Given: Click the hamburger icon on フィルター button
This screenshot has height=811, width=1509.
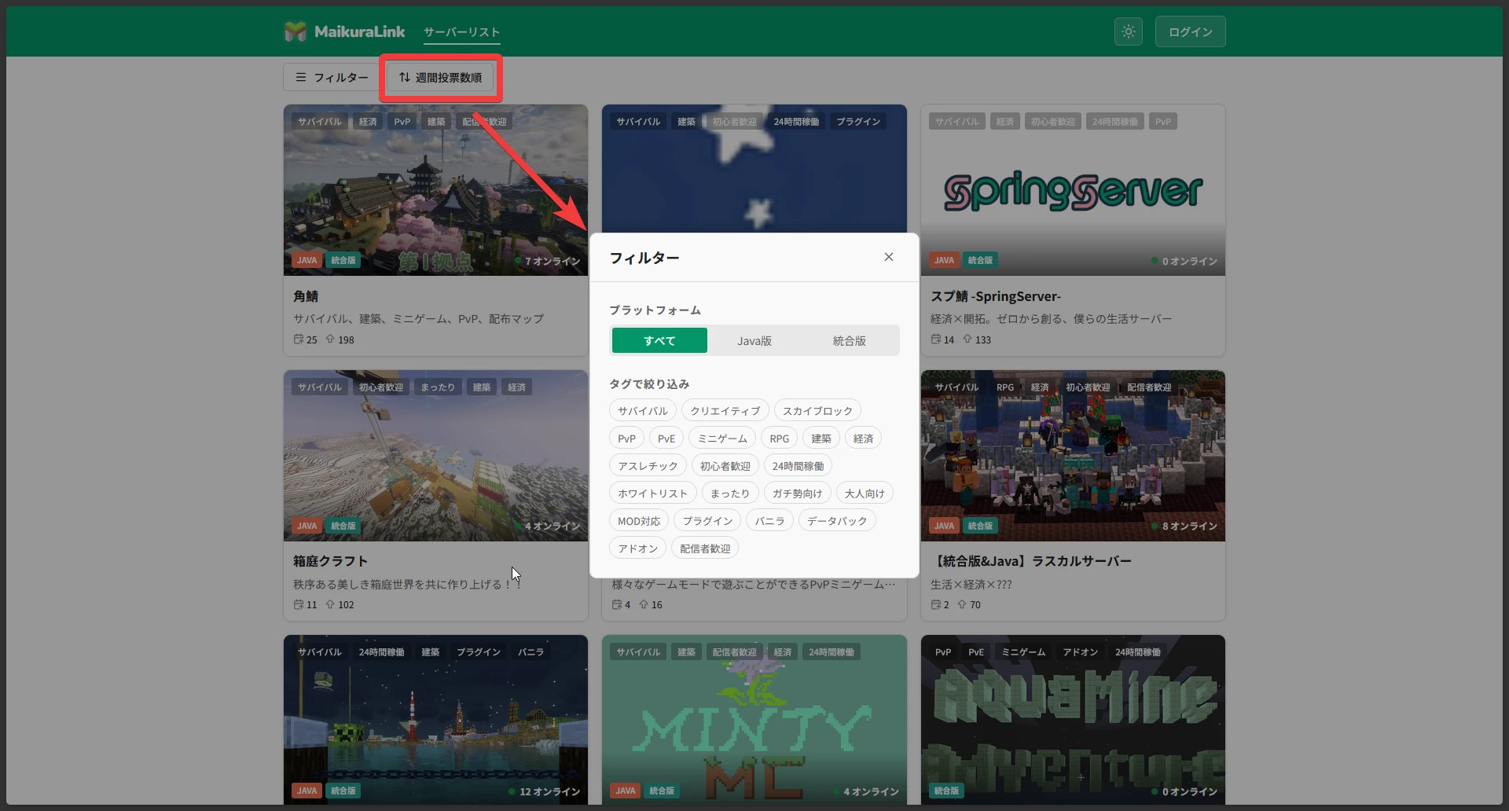Looking at the screenshot, I should coord(301,77).
